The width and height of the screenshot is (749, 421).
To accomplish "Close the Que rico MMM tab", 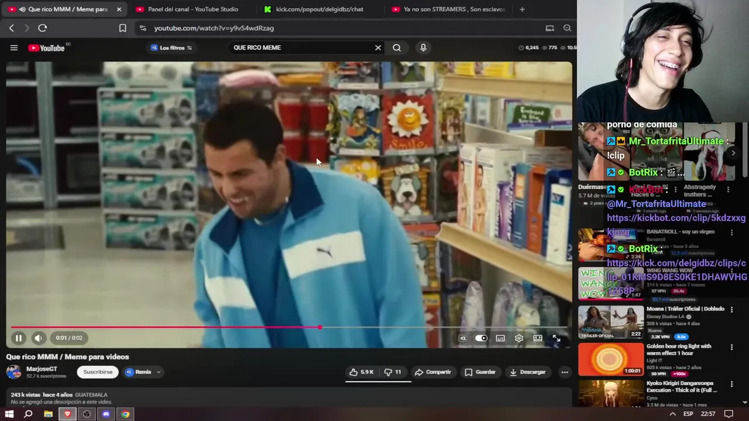I will point(119,9).
